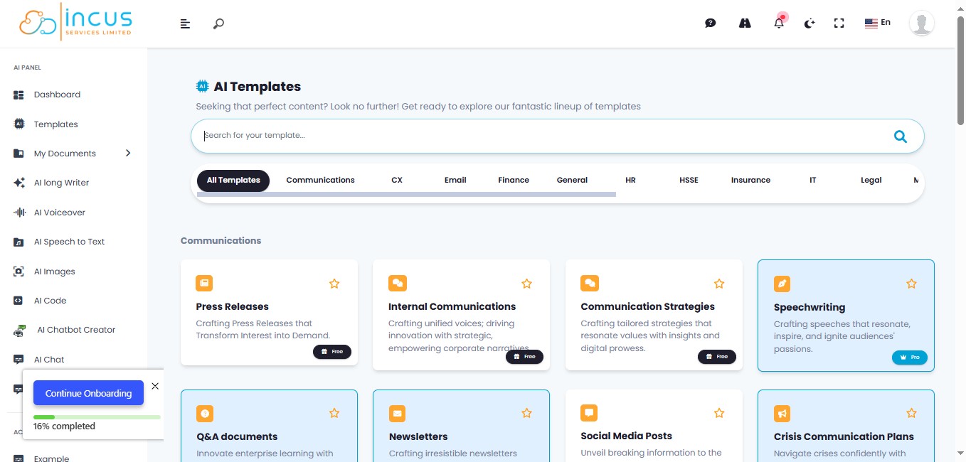Open the chat help bubble icon

(710, 23)
